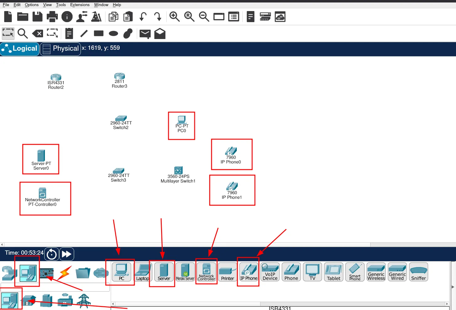The height and width of the screenshot is (310, 456).
Task: Select End Devices category icon
Action: (x=28, y=273)
